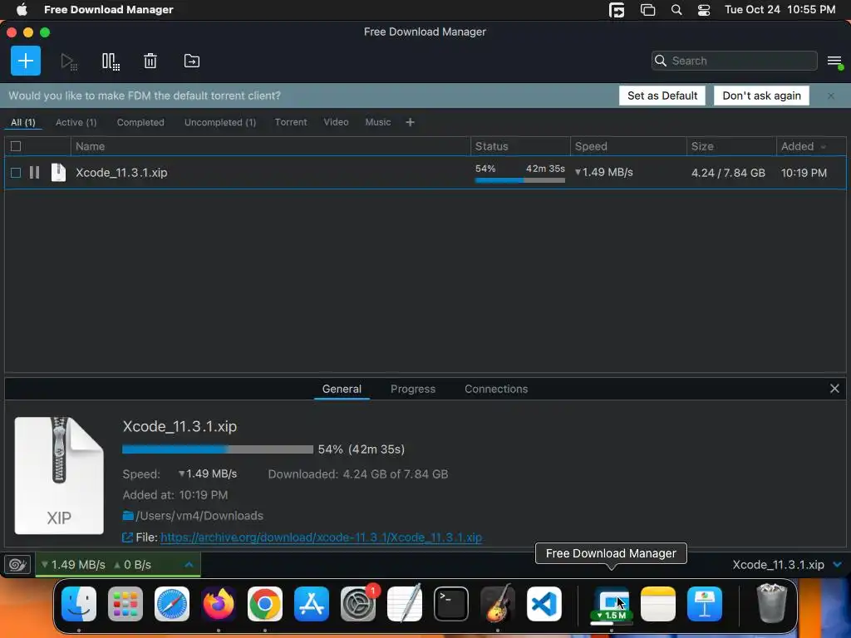Start all downloads toolbar icon
Image resolution: width=851 pixels, height=638 pixels.
pos(68,61)
